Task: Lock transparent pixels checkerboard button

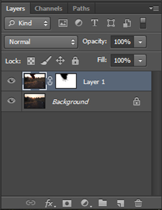Action: pyautogui.click(x=31, y=61)
